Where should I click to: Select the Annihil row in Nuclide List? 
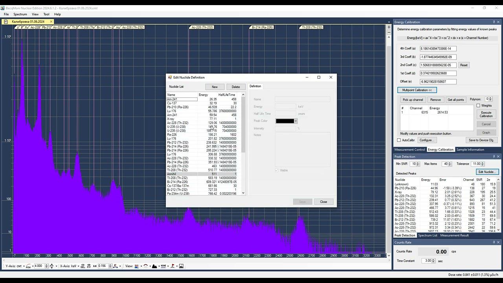pos(202,174)
